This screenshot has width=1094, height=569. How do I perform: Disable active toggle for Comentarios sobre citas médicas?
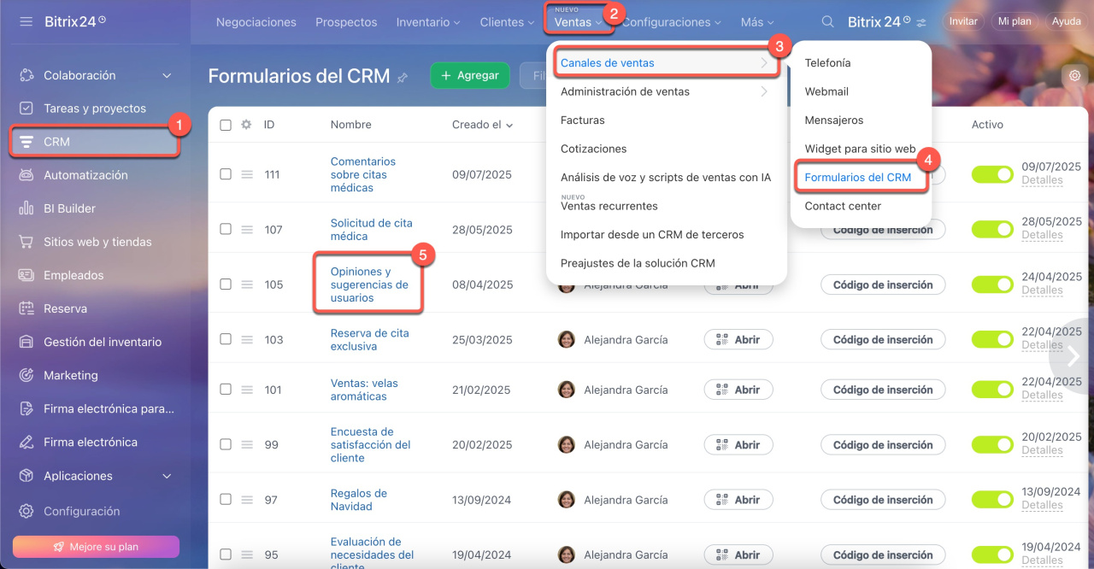click(x=992, y=174)
